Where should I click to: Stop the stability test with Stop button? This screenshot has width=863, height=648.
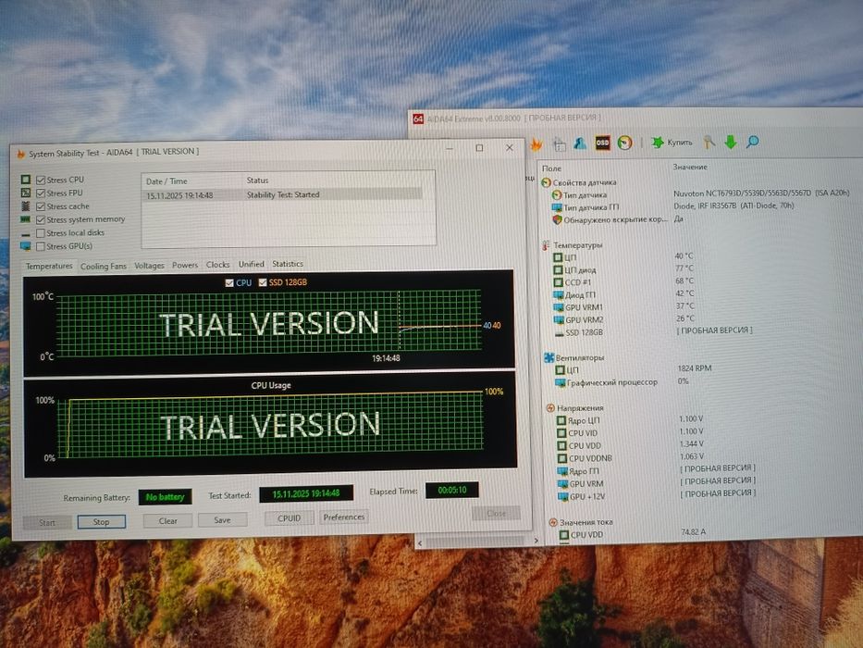[101, 522]
